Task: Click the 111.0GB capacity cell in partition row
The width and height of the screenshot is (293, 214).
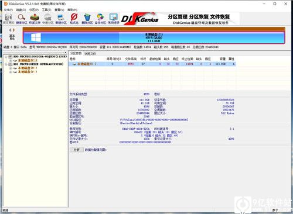Action: [x=220, y=64]
